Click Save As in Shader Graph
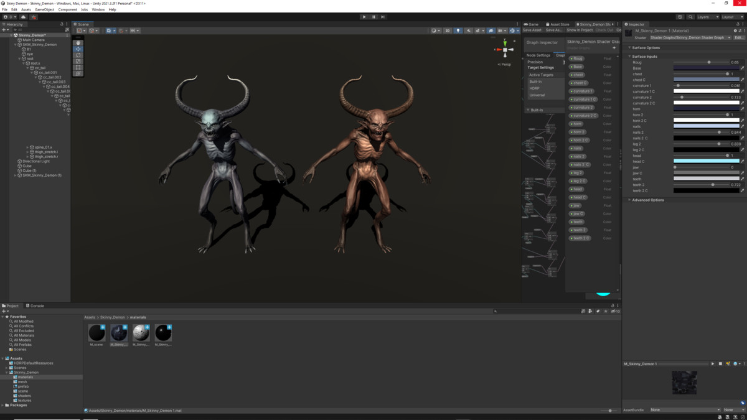 (554, 30)
